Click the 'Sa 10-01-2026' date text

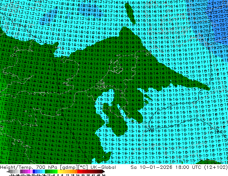point(151,167)
